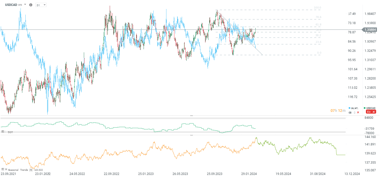Click the divider handle above COT panel
The width and height of the screenshot is (380, 178).
pos(191,116)
